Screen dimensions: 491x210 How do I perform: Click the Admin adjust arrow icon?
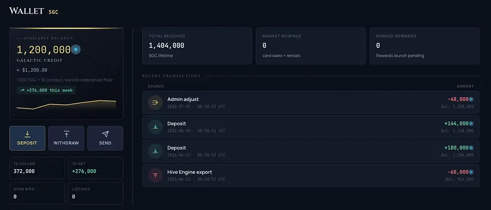pyautogui.click(x=155, y=102)
